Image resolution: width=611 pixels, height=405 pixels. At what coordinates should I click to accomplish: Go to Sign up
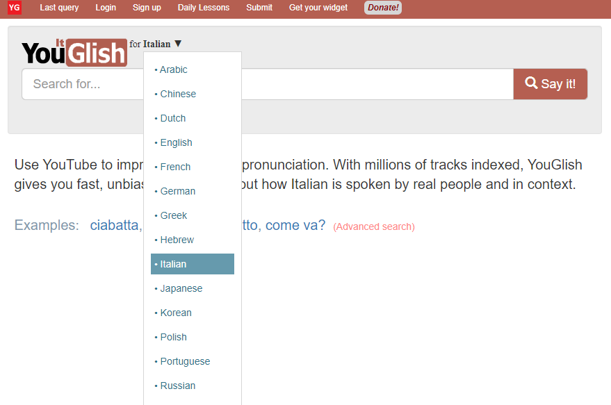pyautogui.click(x=147, y=8)
